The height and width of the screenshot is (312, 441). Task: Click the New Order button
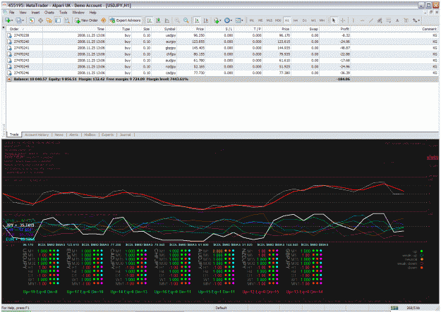pyautogui.click(x=86, y=20)
